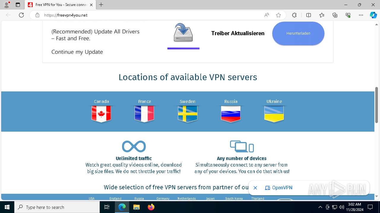
Task: Select the Ukraine flag
Action: point(274,114)
